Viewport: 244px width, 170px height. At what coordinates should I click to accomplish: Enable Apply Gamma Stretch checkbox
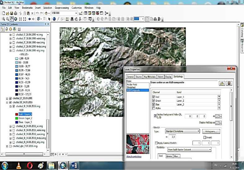pyautogui.click(x=156, y=143)
